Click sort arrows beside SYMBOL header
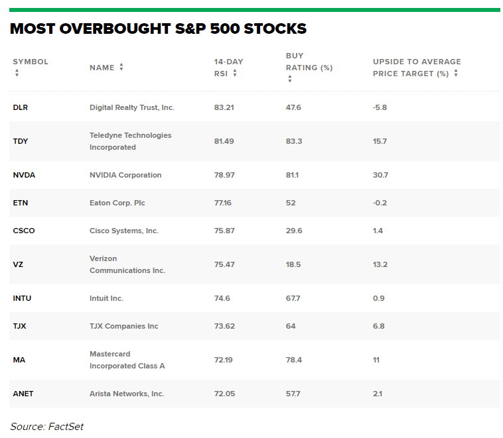 click(x=17, y=74)
